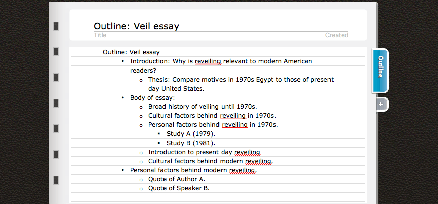The width and height of the screenshot is (438, 204).
Task: Click the square bullet before Study A
Action: [x=159, y=134]
